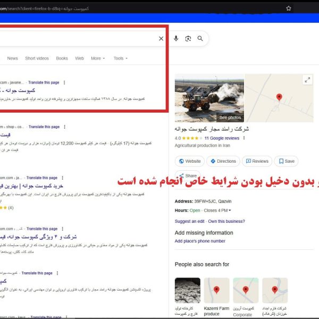Click Translate this page for shop result
Viewport: 319px width, 319px height.
click(x=44, y=127)
